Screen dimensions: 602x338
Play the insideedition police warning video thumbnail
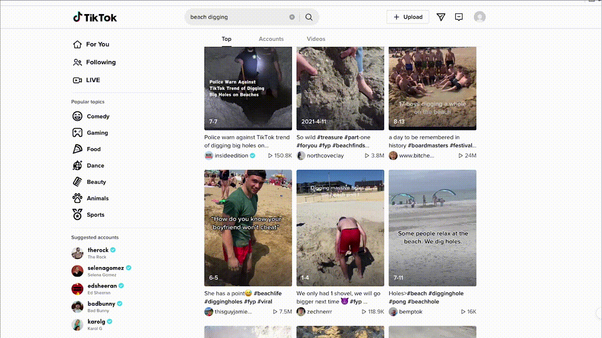point(248,88)
